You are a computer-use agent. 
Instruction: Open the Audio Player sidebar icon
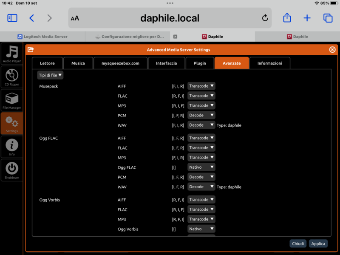[x=12, y=54]
